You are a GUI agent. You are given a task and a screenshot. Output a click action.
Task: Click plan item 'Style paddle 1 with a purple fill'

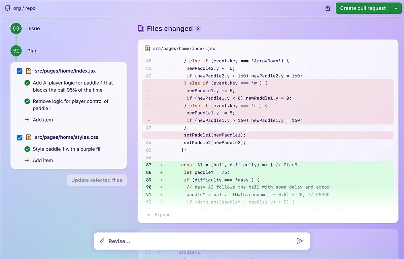coord(67,149)
